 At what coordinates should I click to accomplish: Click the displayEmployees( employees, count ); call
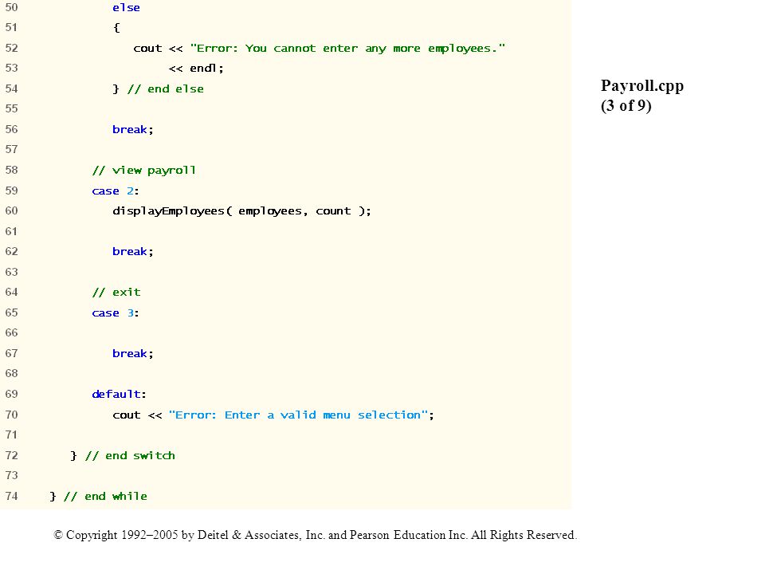pos(241,210)
